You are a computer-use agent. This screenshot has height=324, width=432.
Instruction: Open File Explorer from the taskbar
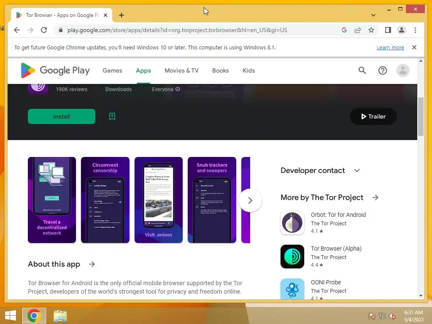[x=60, y=316]
